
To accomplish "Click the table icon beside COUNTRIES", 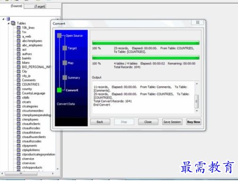I will pos(19,85).
